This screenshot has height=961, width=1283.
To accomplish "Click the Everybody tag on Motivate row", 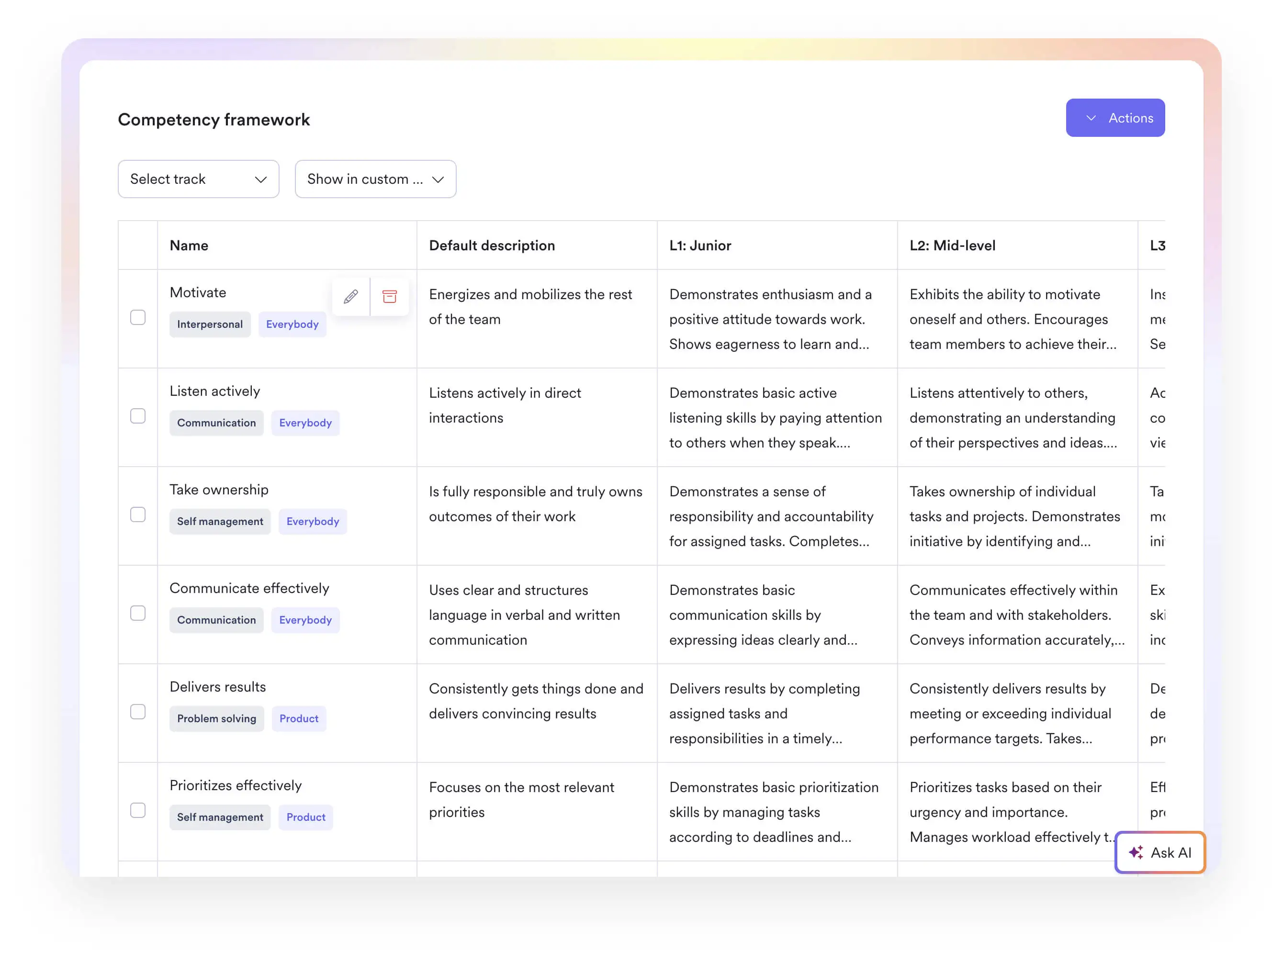I will [x=293, y=324].
